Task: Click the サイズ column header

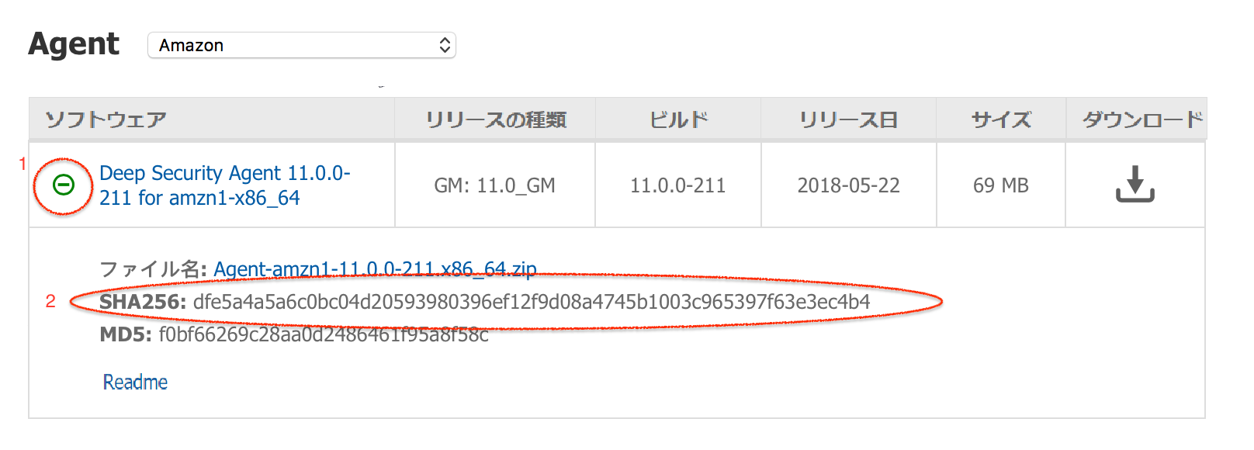Action: 1001,119
